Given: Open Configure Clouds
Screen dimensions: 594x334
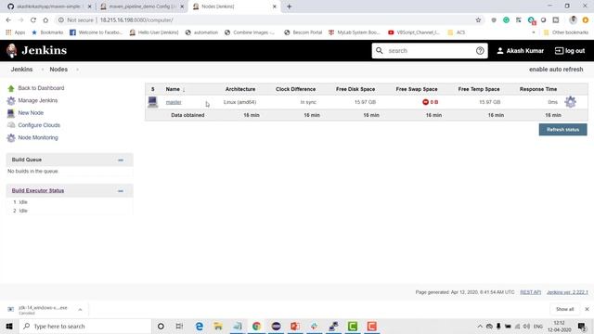Looking at the screenshot, I should click(x=39, y=125).
